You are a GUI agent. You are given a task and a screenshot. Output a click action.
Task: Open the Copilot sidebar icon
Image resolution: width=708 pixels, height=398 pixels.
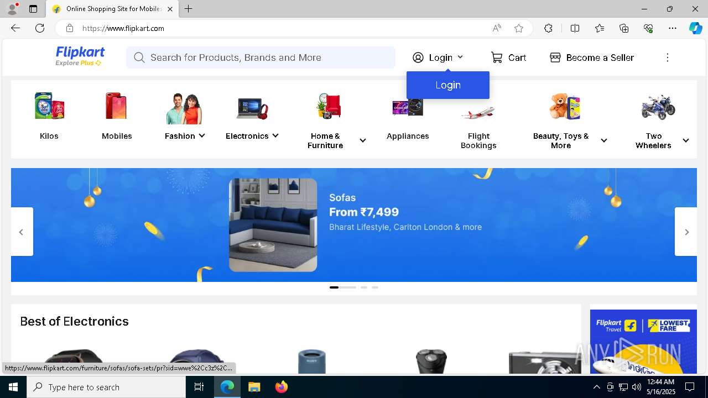click(x=695, y=28)
